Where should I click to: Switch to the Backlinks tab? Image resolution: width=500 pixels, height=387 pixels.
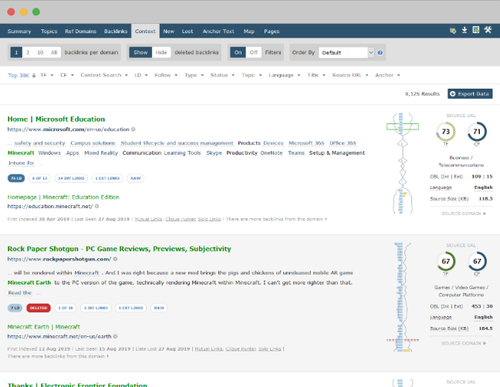pyautogui.click(x=116, y=31)
